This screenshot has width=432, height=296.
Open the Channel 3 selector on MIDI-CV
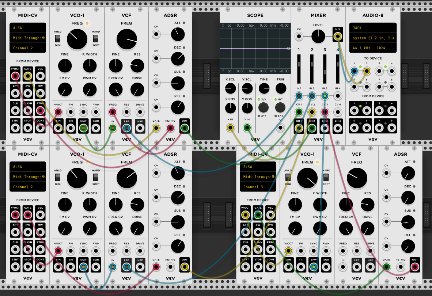(258, 187)
